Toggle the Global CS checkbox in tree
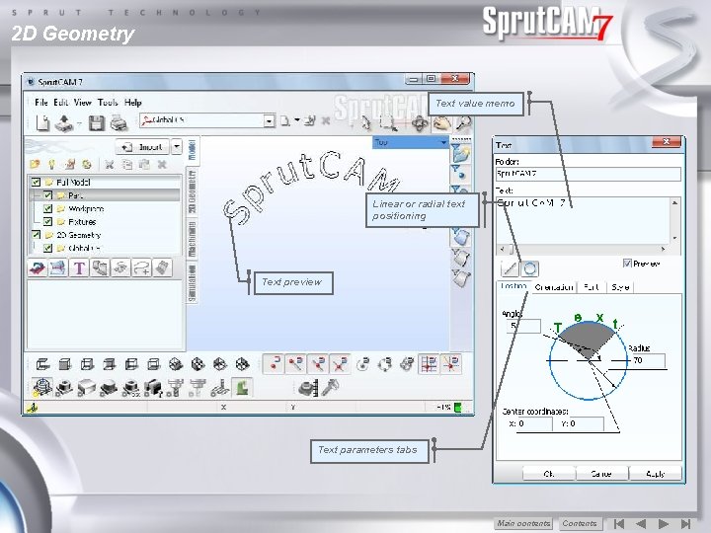This screenshot has width=711, height=533. (x=47, y=248)
